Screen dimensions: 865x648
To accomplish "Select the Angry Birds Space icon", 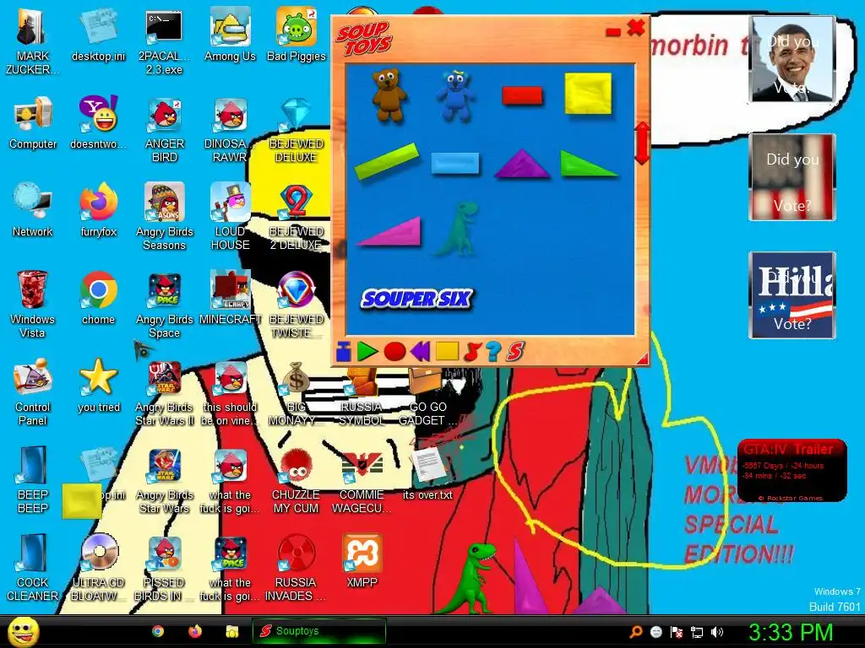I will (x=164, y=305).
